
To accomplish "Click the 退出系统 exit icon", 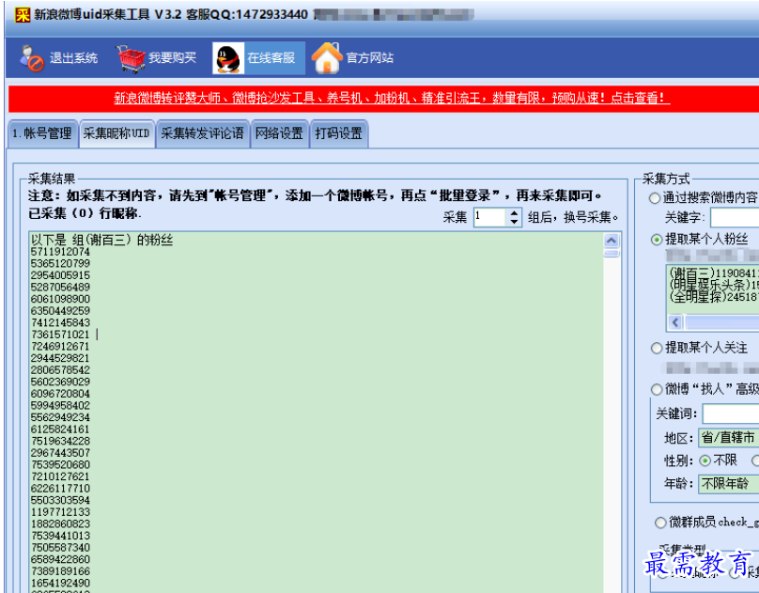I will click(31, 58).
